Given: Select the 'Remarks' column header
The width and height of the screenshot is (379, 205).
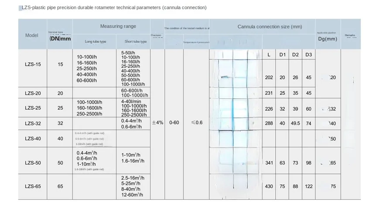Looking at the screenshot, I should pos(350,35).
